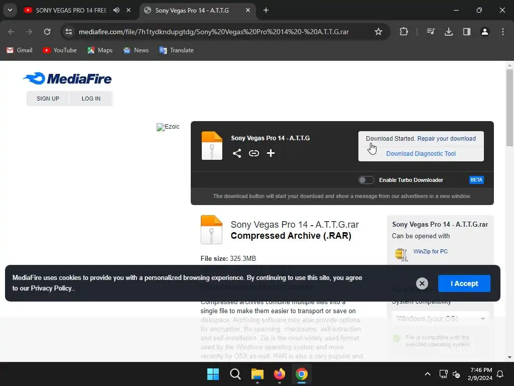The height and width of the screenshot is (386, 514).
Task: Close the Sony Vegas Pro 14 - A.T.T.G tab
Action: [248, 10]
